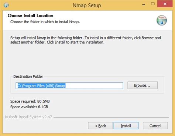Click the subtitle about choosing the folder
This screenshot has width=175, height=136.
pyautogui.click(x=45, y=22)
